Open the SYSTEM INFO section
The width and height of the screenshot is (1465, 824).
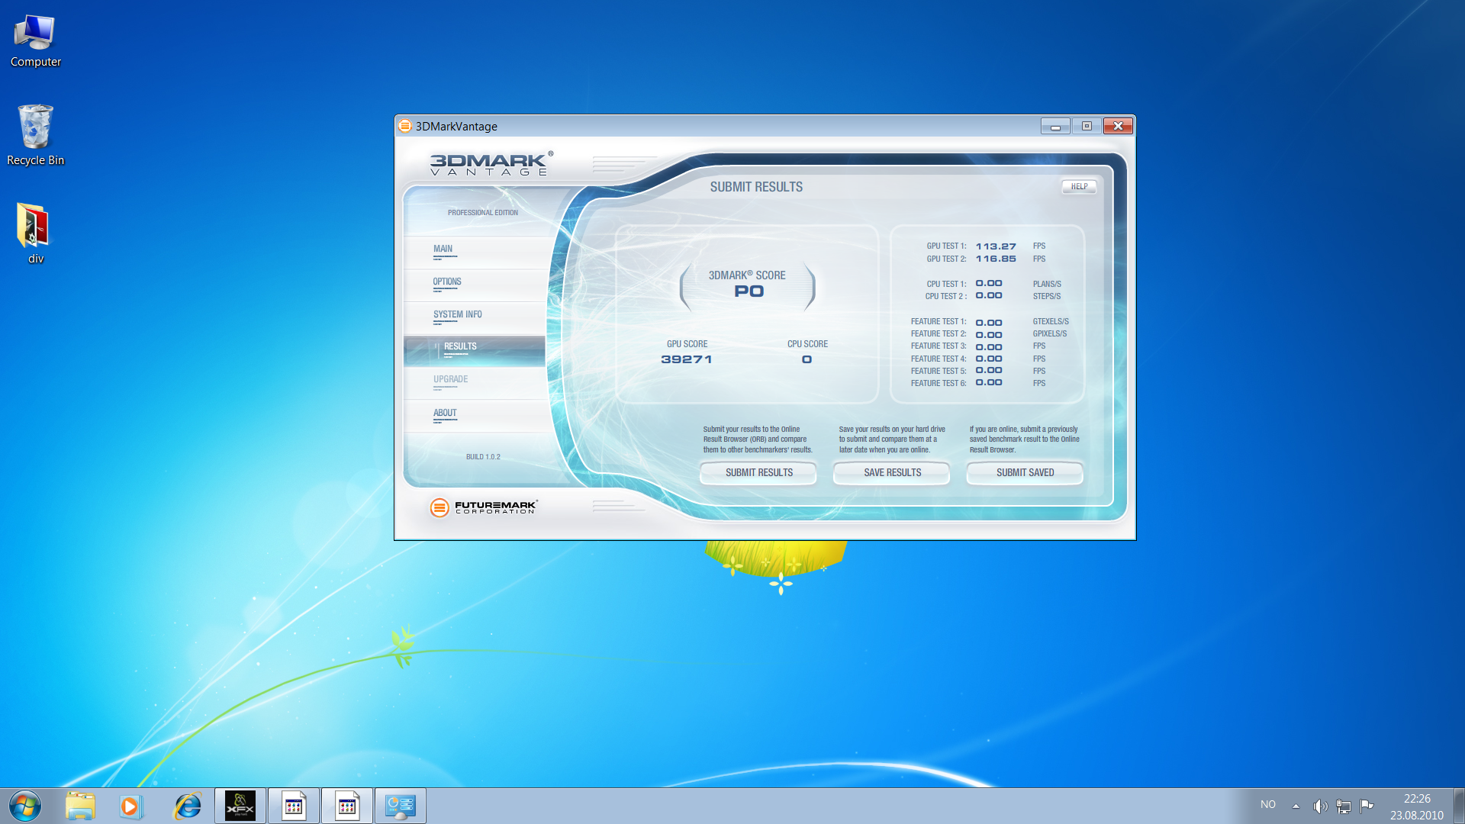[475, 318]
